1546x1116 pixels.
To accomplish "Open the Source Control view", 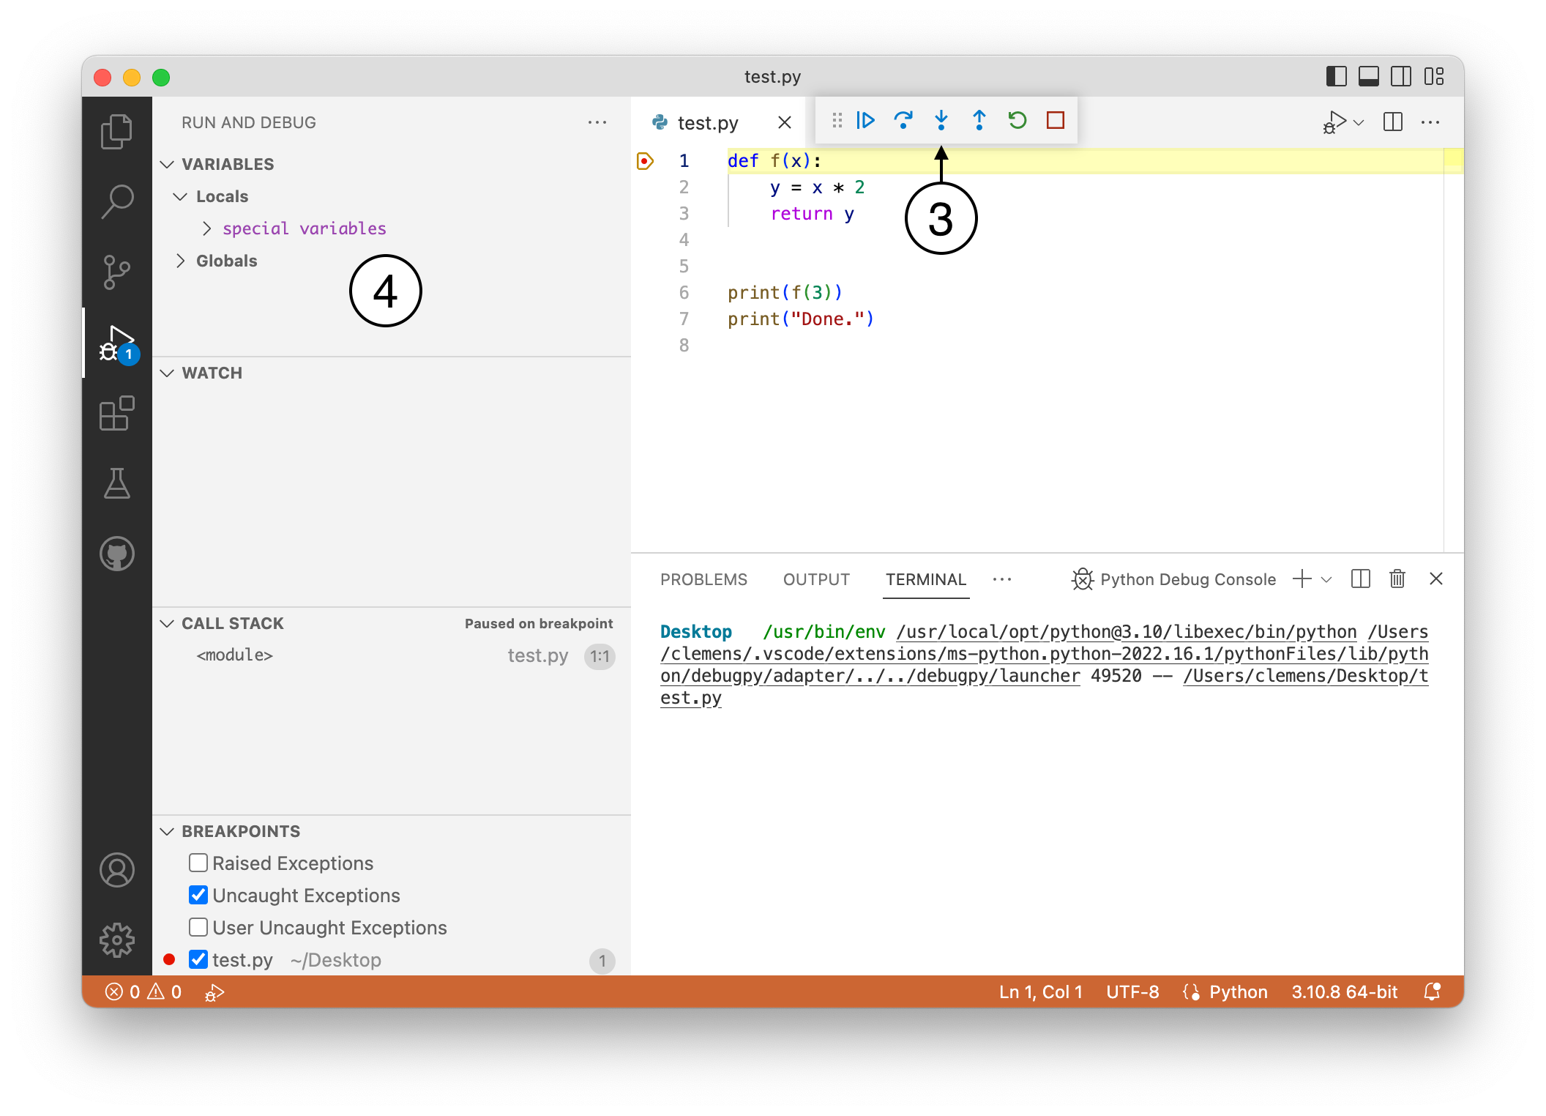I will point(117,272).
